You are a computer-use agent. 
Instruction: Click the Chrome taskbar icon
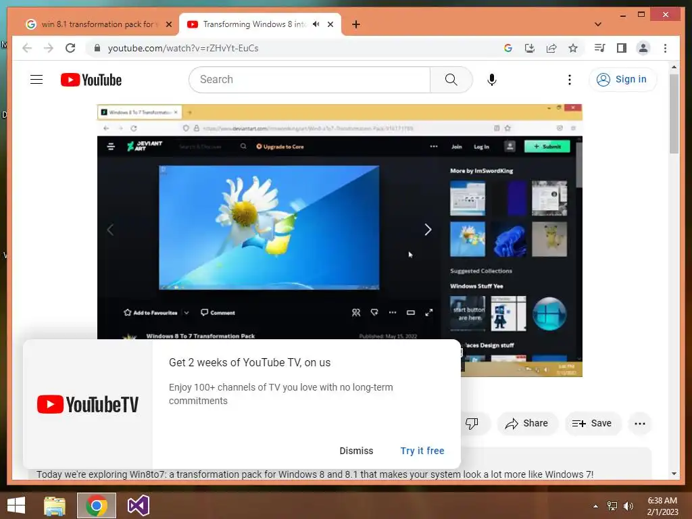(97, 505)
